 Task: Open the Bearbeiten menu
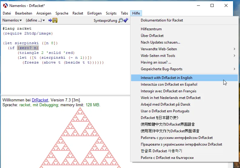(24, 13)
